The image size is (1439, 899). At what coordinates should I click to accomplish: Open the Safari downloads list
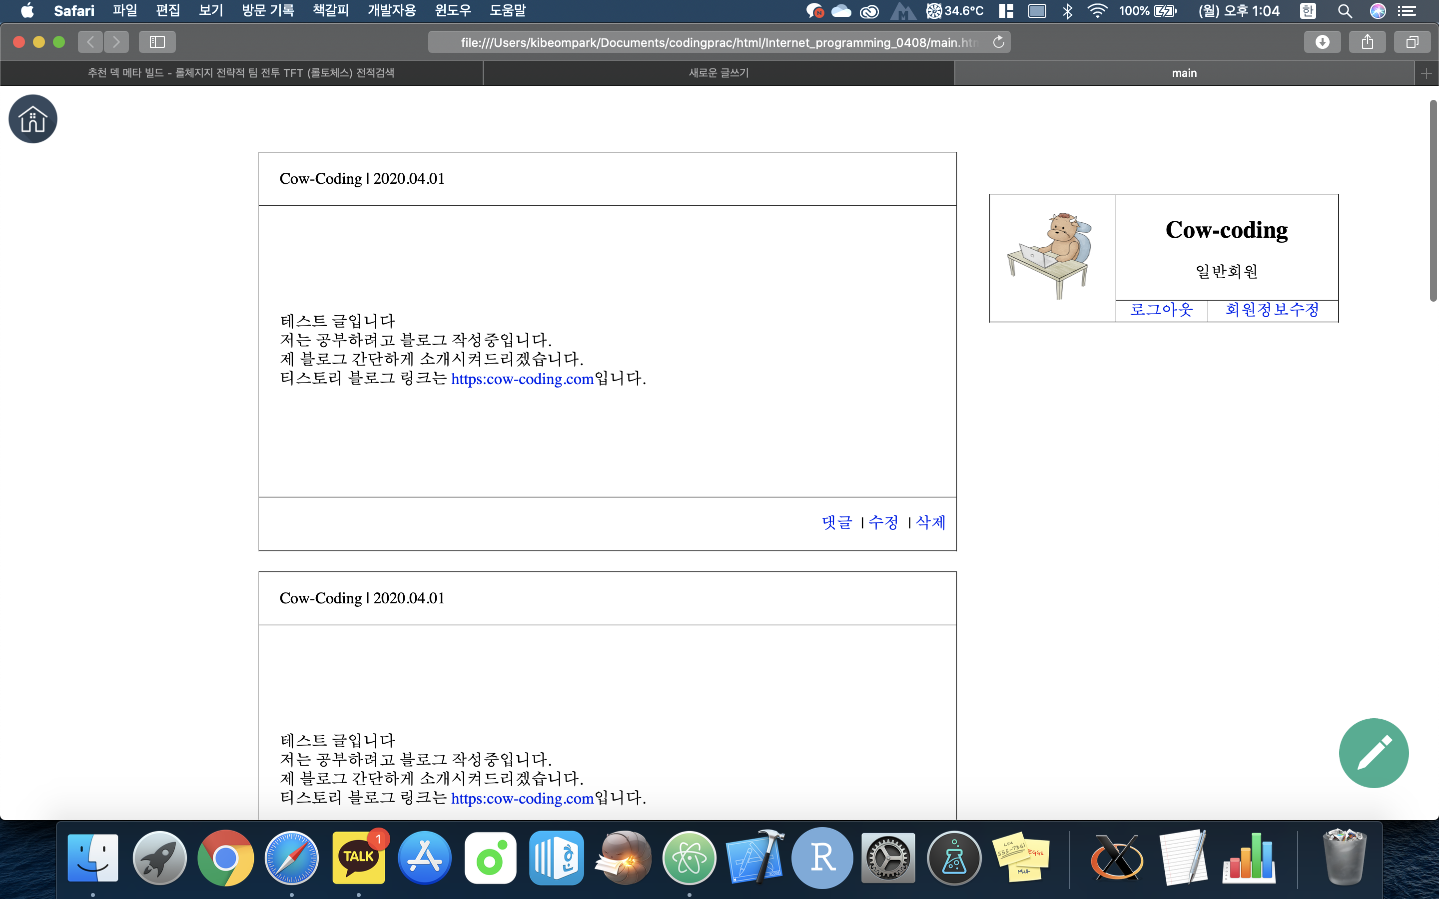coord(1322,41)
